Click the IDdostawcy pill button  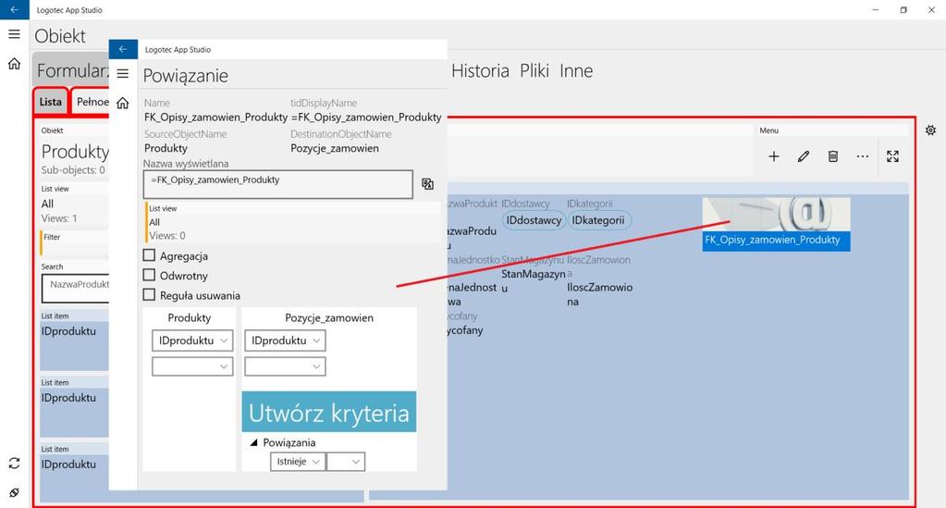[534, 220]
